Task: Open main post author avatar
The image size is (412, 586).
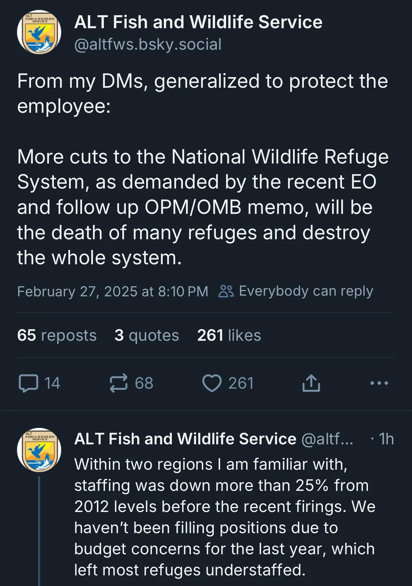Action: 39,32
